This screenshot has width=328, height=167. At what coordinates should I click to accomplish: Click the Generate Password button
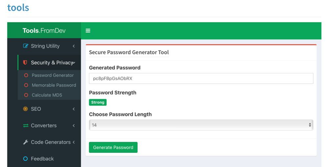click(113, 147)
